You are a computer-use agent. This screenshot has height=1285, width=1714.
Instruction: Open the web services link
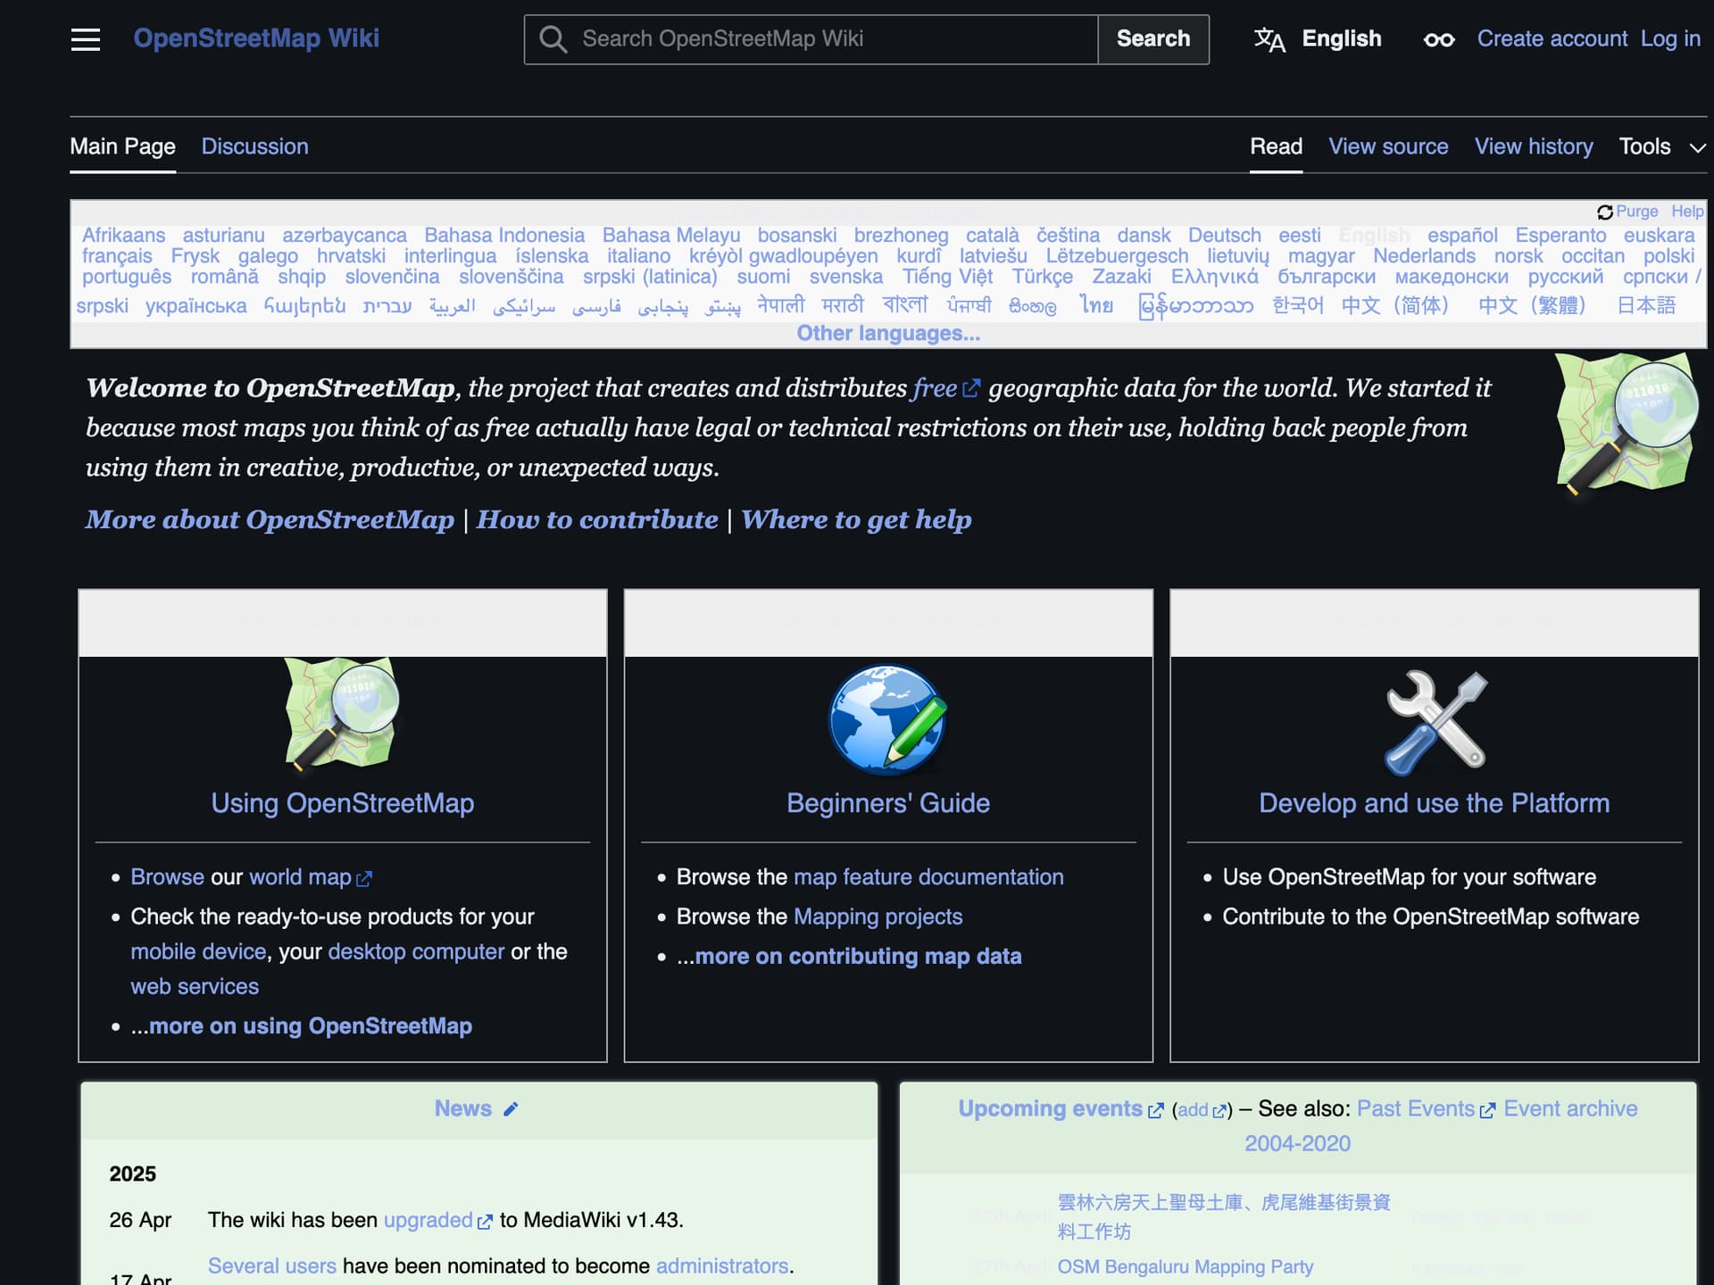click(195, 986)
